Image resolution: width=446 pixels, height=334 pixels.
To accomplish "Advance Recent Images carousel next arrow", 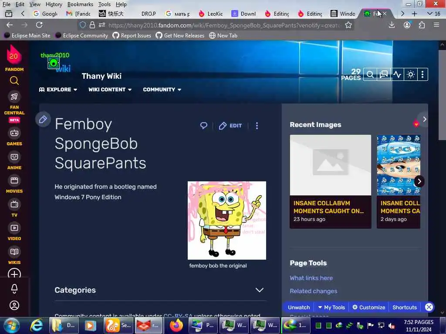I will [x=419, y=181].
